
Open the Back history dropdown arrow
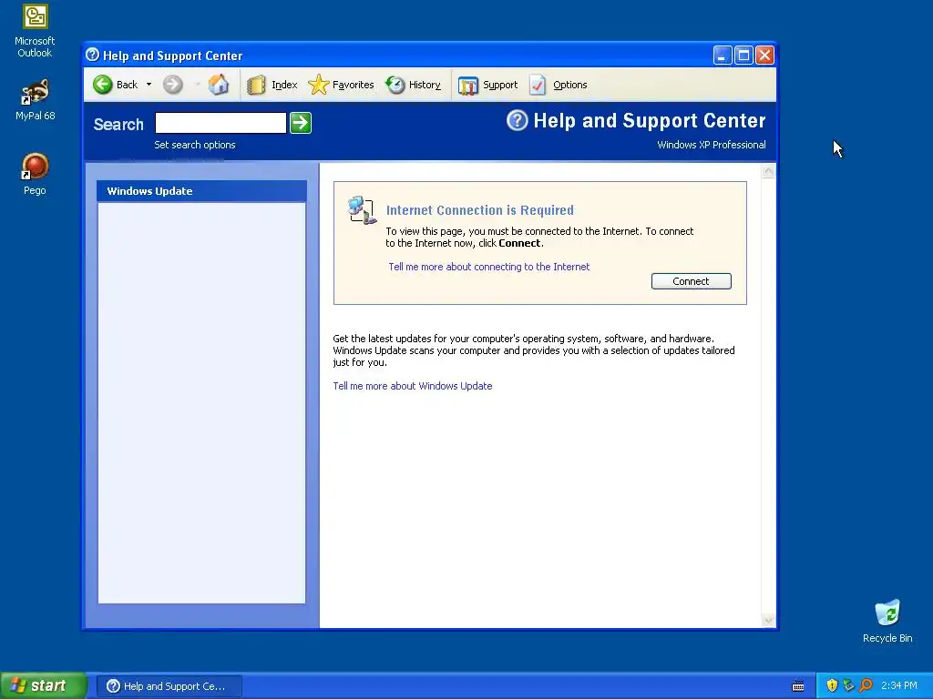[x=149, y=85]
